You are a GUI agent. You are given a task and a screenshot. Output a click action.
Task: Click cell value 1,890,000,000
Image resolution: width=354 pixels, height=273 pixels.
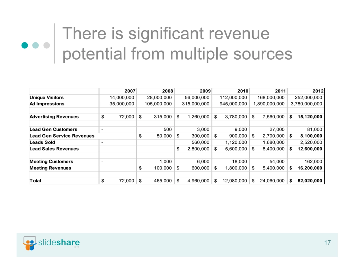coord(269,104)
